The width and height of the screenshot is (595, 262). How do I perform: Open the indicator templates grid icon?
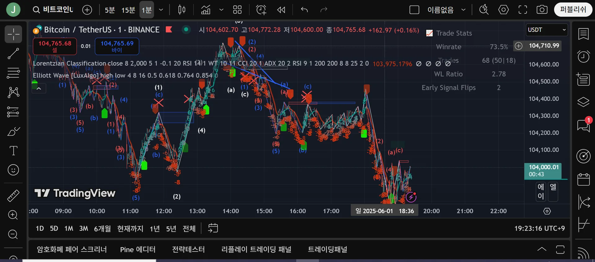pos(237,10)
